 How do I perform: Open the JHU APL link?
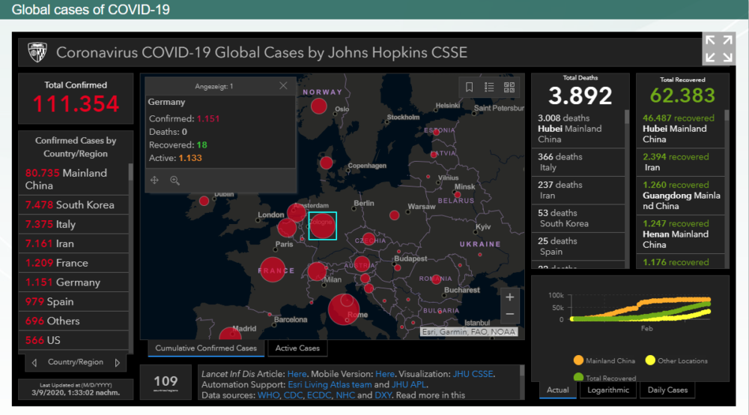tap(408, 384)
